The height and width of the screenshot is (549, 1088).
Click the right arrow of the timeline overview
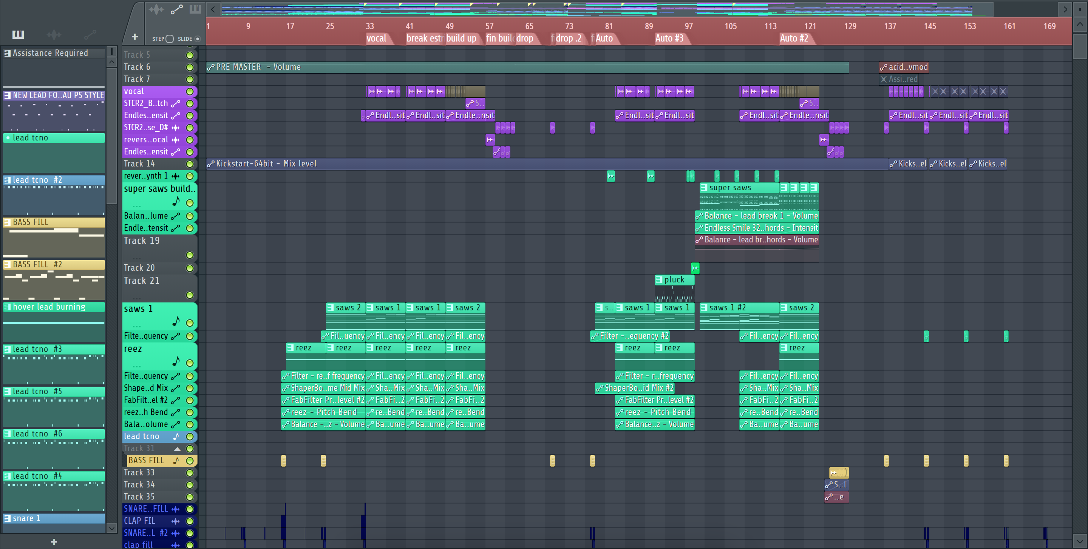coord(1065,9)
